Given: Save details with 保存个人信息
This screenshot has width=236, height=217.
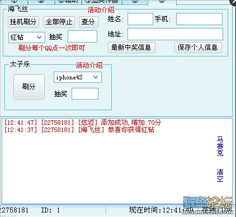Looking at the screenshot, I should pyautogui.click(x=198, y=48).
